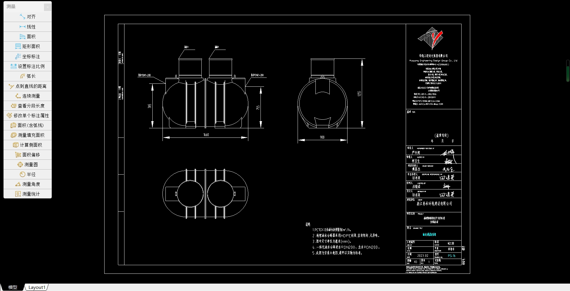This screenshot has width=570, height=291.
Task: Click note line 3 about 毫米(mm) units
Action: [332, 241]
